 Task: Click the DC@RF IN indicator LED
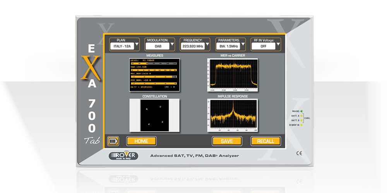[301, 125]
